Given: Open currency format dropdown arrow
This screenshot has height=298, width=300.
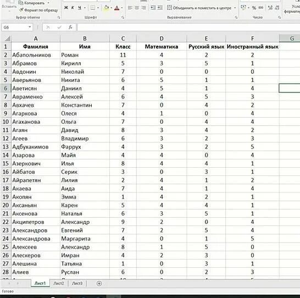Looking at the screenshot, I should (x=248, y=8).
